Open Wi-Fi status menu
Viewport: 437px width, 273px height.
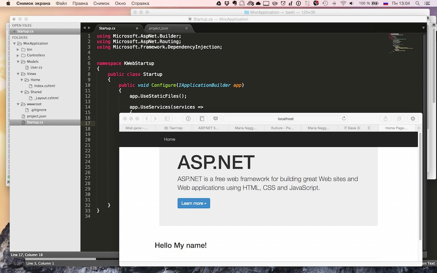point(344,3)
